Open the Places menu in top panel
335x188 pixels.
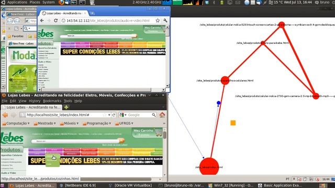coord(35,2)
